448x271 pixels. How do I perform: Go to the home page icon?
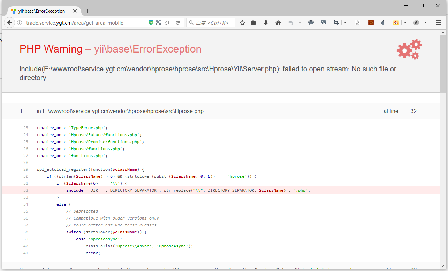coord(278,23)
